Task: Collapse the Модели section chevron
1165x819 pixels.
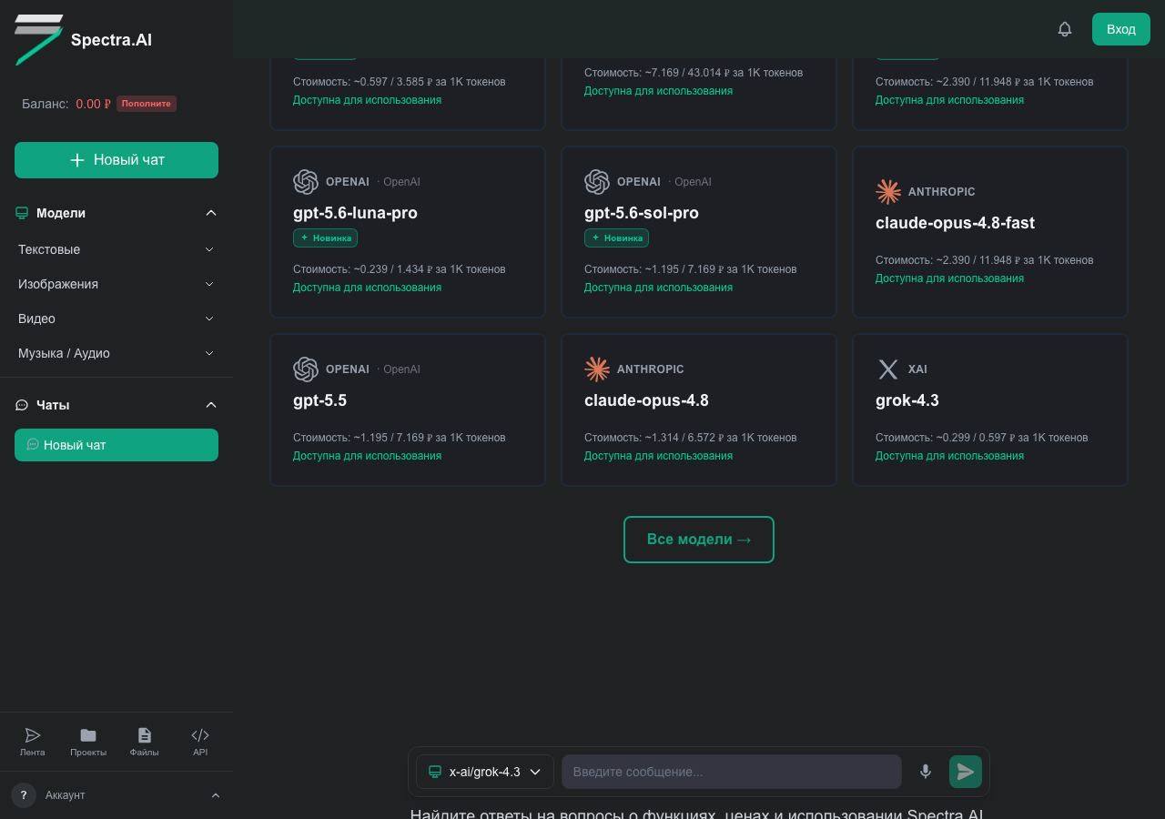Action: (211, 213)
